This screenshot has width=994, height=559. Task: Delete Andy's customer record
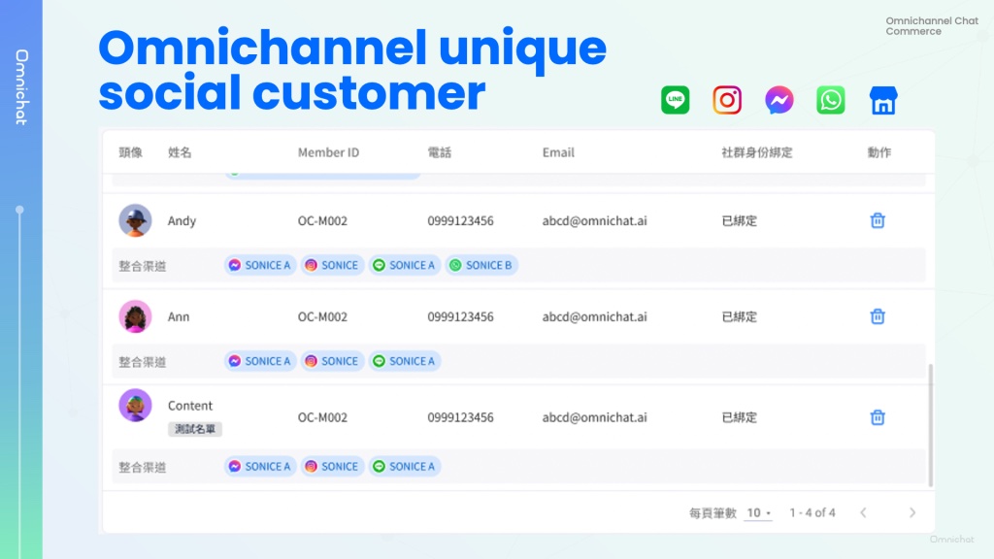[878, 220]
